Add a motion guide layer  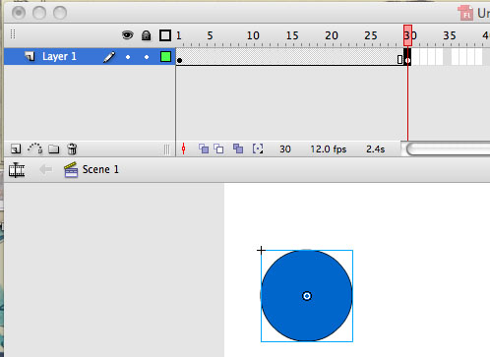[x=34, y=149]
